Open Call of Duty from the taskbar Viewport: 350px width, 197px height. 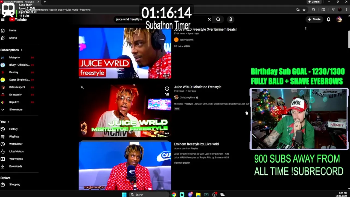223,195
